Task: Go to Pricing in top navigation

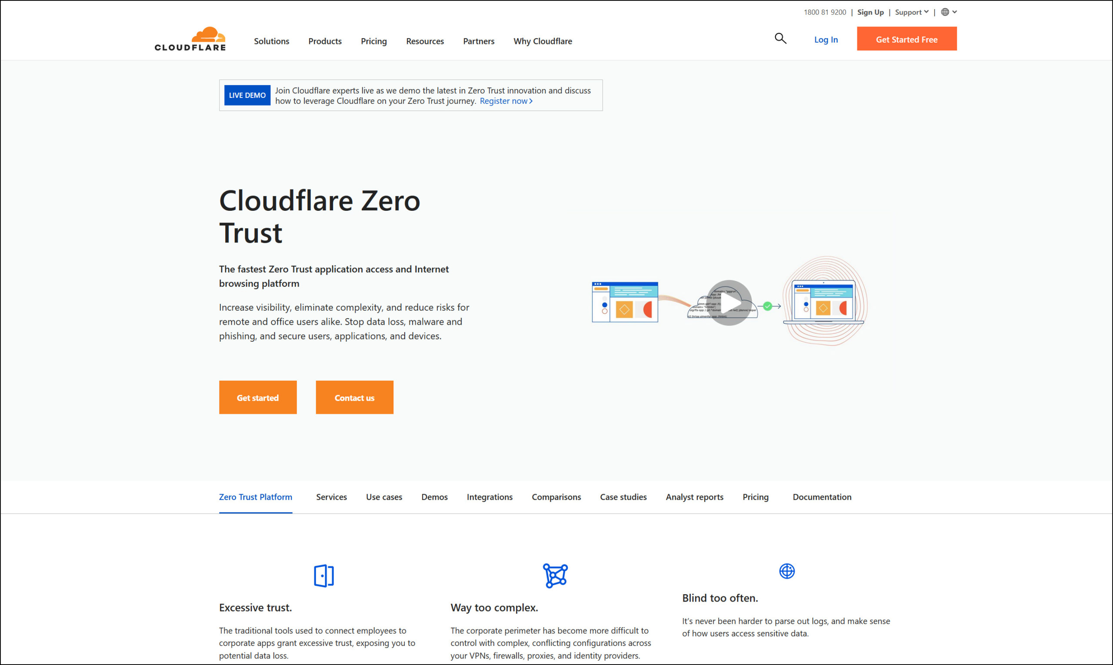Action: (374, 41)
